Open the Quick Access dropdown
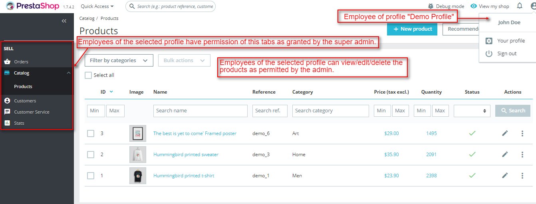 coord(97,6)
